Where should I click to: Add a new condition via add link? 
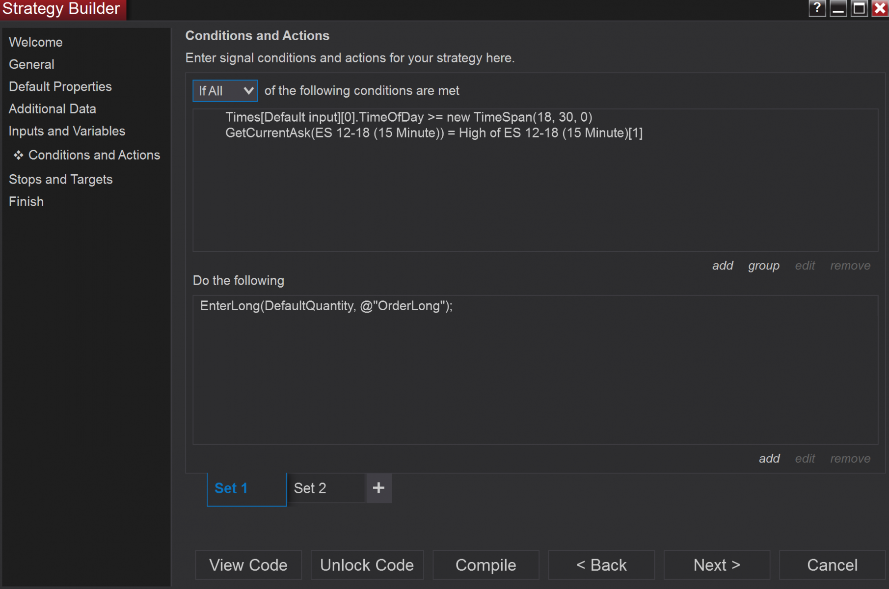[723, 266]
